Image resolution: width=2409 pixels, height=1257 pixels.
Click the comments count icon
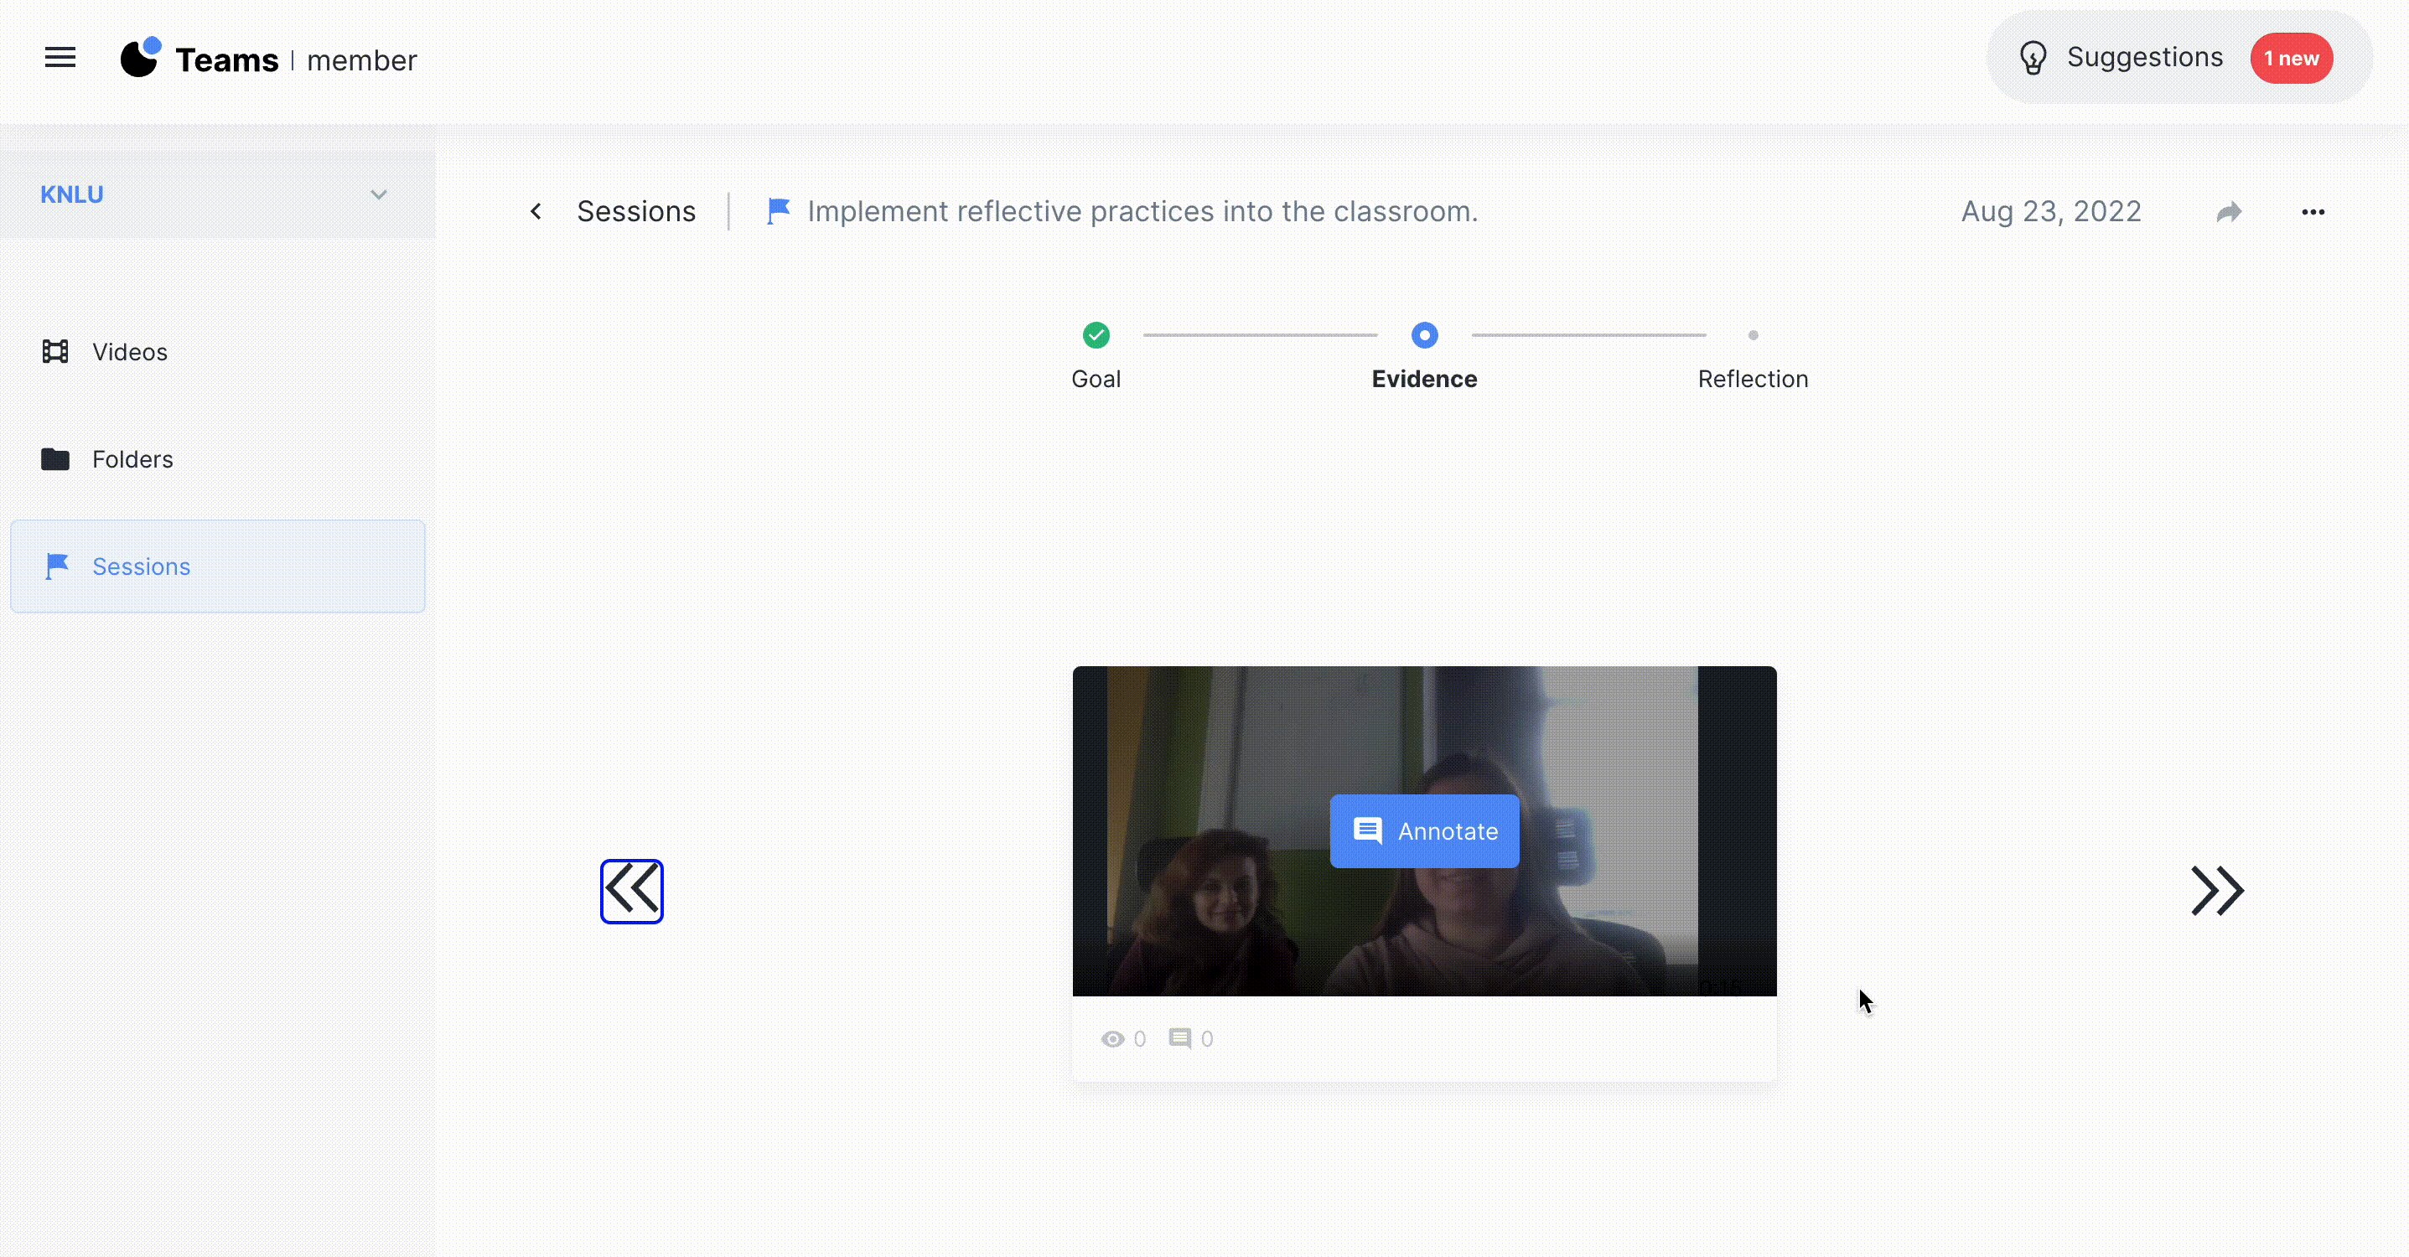1179,1038
